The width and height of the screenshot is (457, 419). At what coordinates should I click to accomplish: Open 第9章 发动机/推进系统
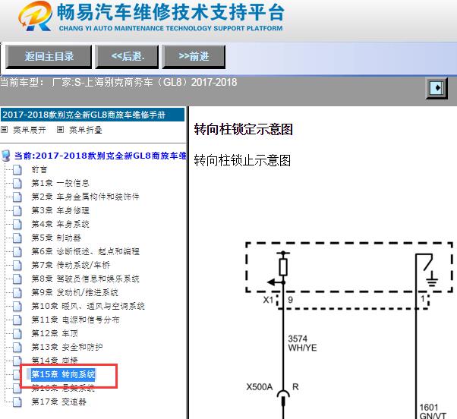point(74,292)
